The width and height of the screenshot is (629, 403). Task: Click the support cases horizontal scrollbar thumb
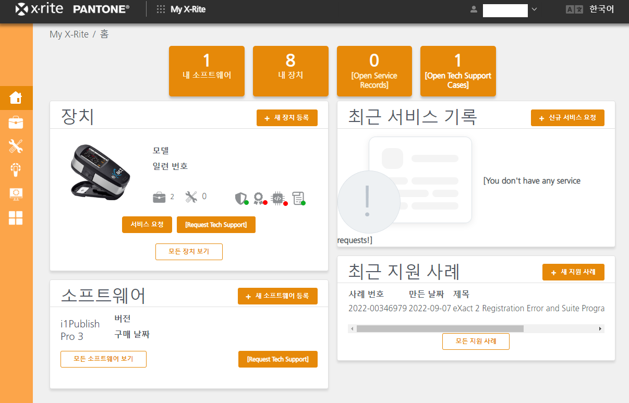440,329
